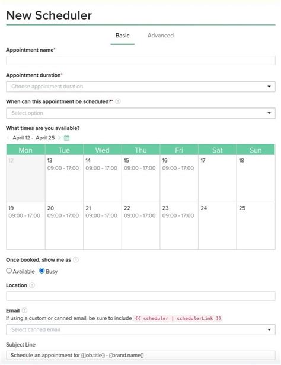Image resolution: width=281 pixels, height=365 pixels.
Task: Go to previous date range arrow
Action: coord(8,138)
